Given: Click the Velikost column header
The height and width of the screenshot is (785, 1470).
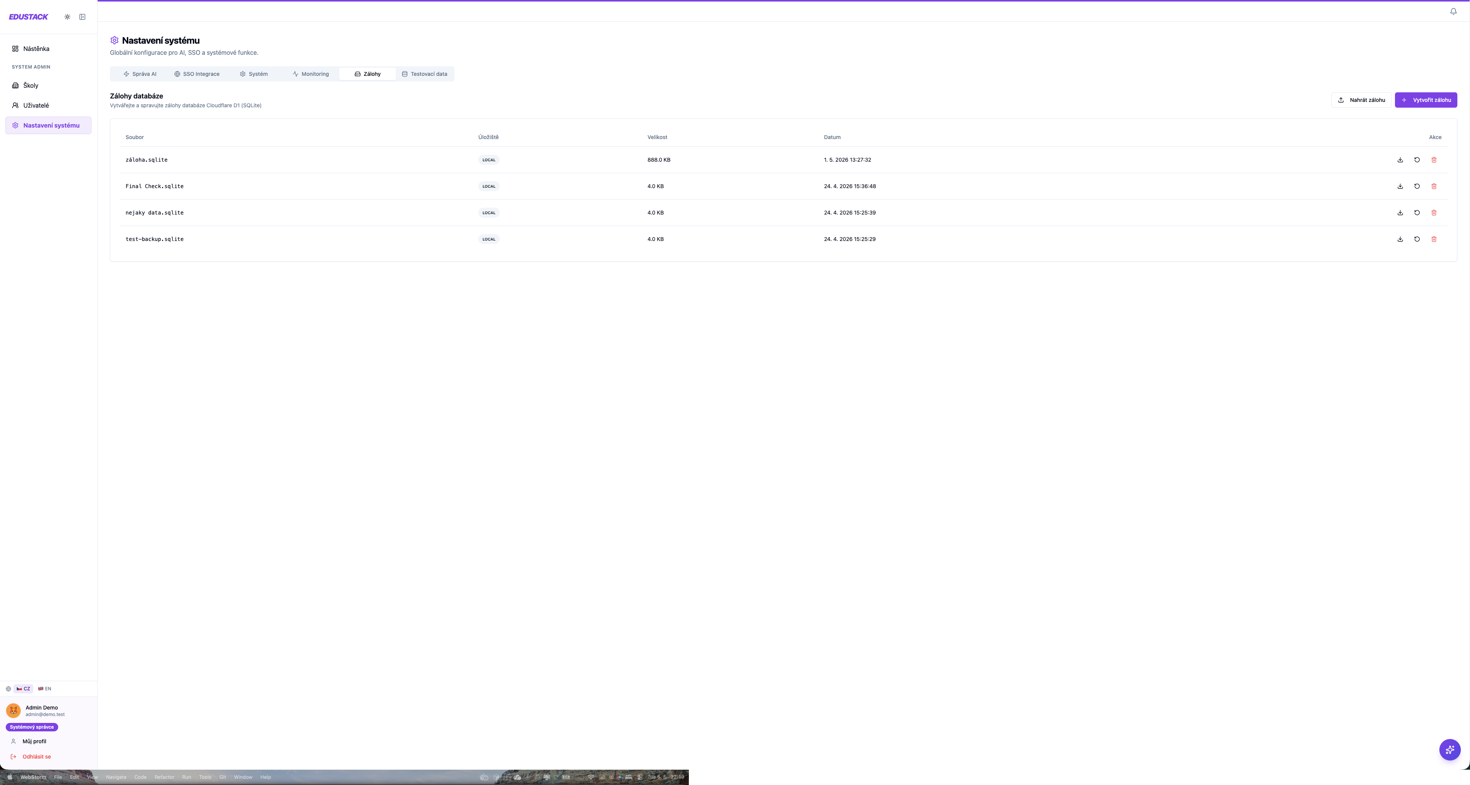Looking at the screenshot, I should [x=657, y=137].
